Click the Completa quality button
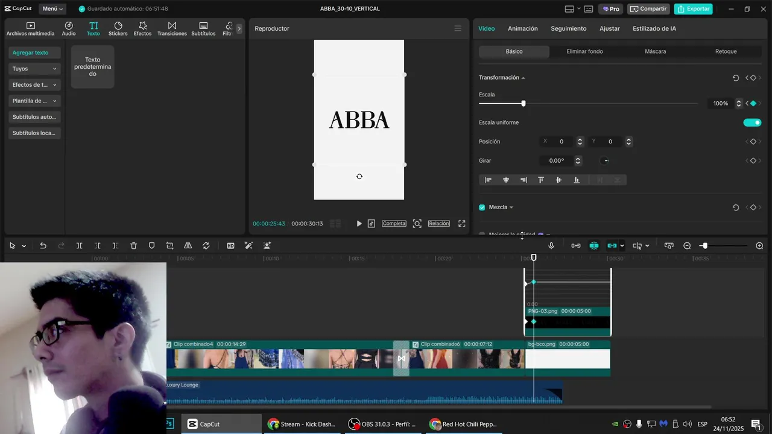 tap(394, 224)
